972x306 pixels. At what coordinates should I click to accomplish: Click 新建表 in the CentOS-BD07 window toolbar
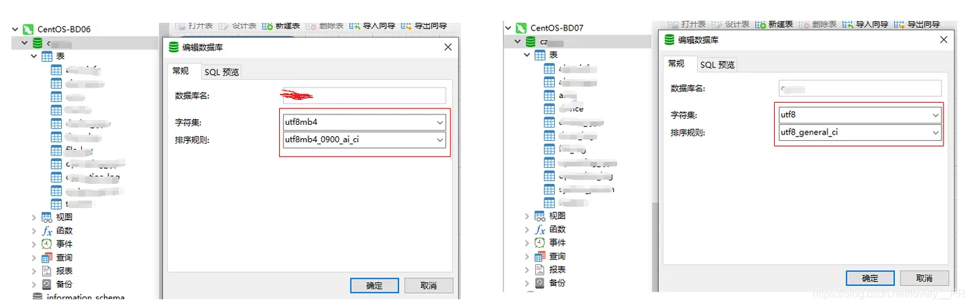[775, 24]
